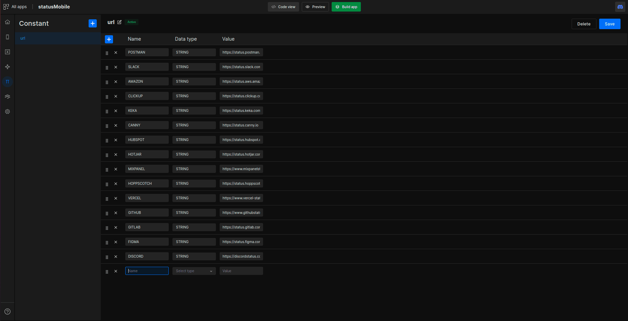Go to All apps
The width and height of the screenshot is (628, 321).
15,6
